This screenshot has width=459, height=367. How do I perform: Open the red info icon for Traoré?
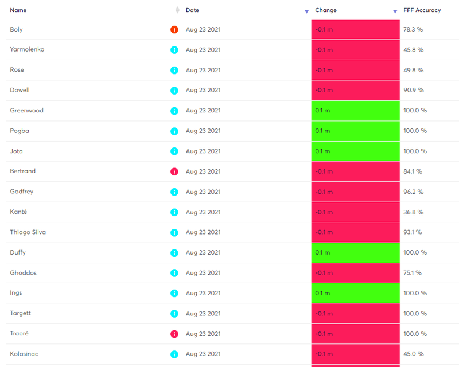click(174, 334)
